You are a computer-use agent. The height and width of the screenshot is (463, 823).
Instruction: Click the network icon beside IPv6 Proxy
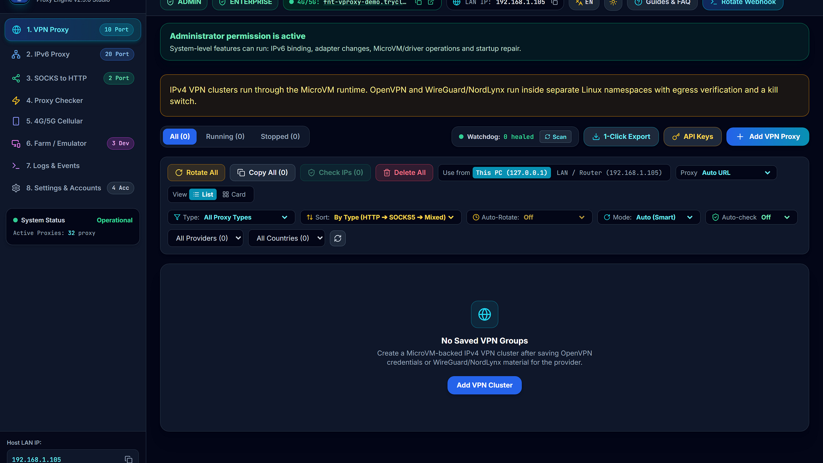coord(16,54)
